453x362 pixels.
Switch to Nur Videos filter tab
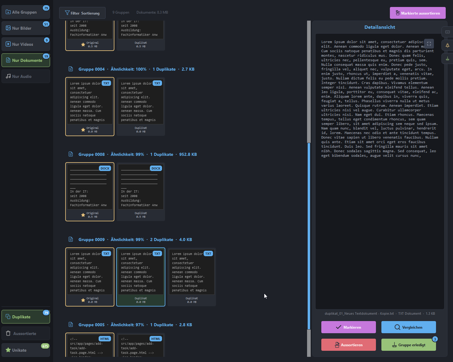point(25,44)
